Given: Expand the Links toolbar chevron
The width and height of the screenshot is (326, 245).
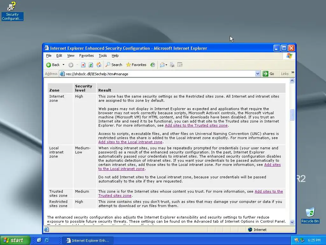Looking at the screenshot, I should (x=293, y=72).
